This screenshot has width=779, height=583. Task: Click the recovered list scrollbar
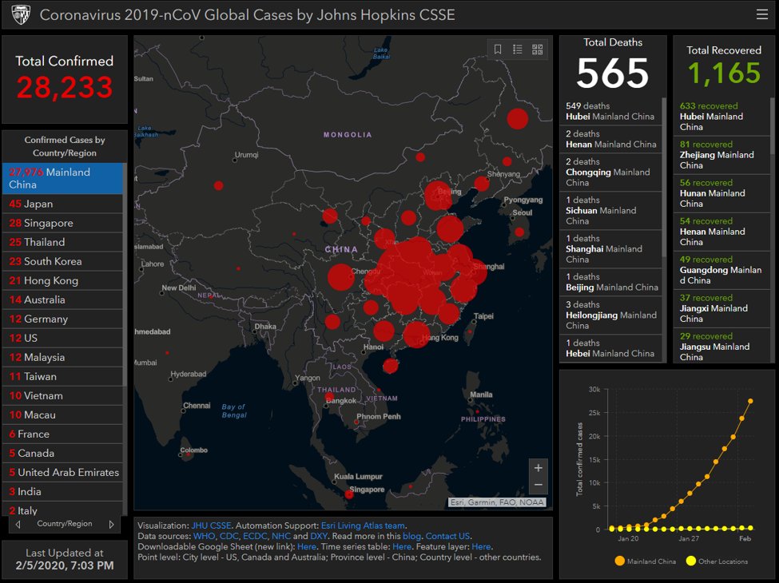772,127
